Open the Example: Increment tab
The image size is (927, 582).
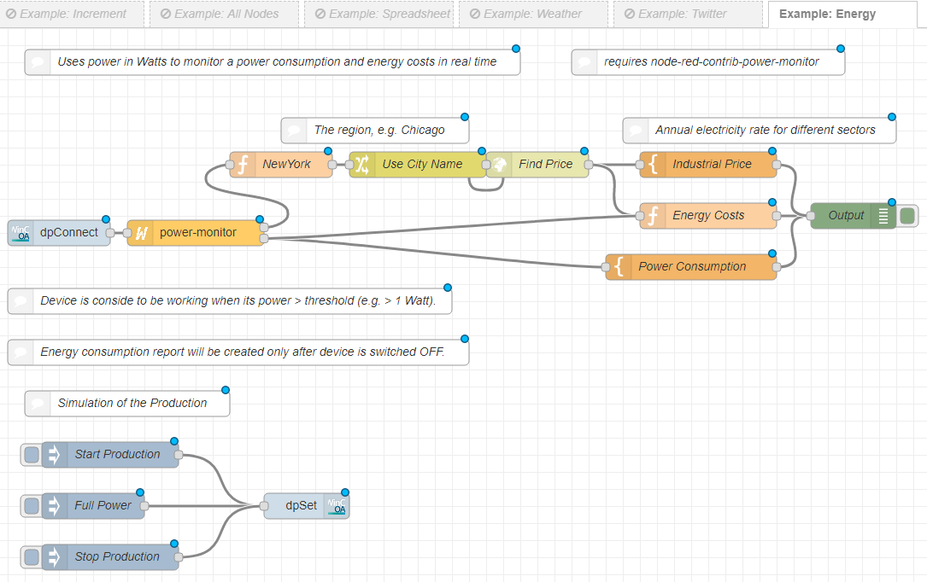point(73,14)
